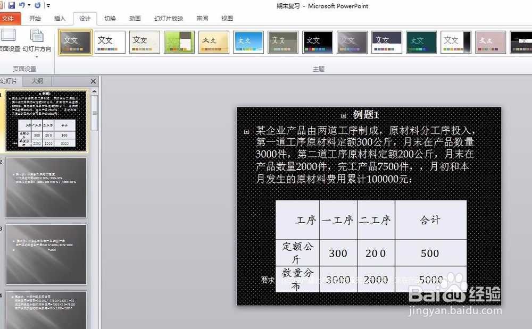Select the Save icon on quick access toolbar
Image resolution: width=532 pixels, height=329 pixels.
tap(12, 5)
